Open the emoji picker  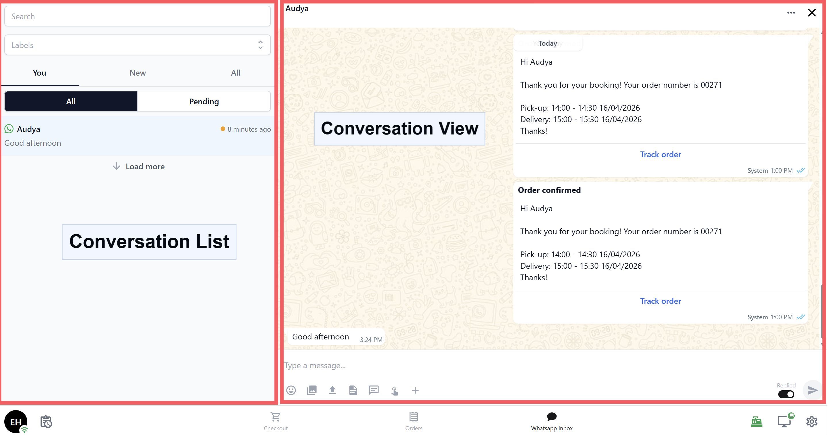(x=291, y=390)
